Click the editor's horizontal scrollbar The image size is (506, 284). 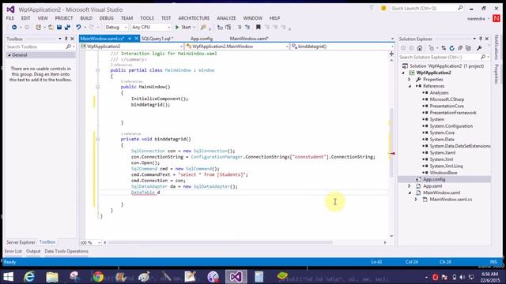point(220,242)
